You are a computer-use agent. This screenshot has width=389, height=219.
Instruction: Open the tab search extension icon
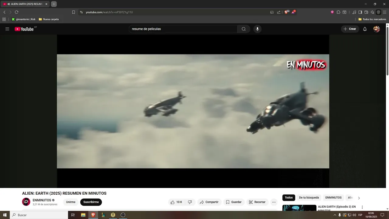coord(344,12)
